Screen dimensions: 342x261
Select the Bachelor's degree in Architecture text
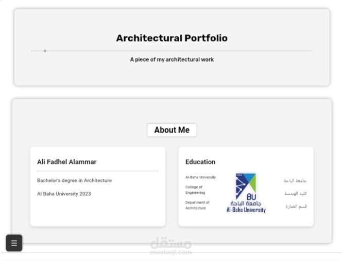point(74,180)
